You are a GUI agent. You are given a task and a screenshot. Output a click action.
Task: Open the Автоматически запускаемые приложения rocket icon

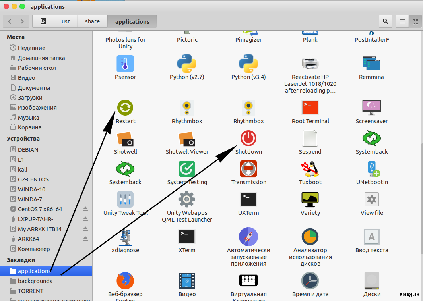[248, 237]
